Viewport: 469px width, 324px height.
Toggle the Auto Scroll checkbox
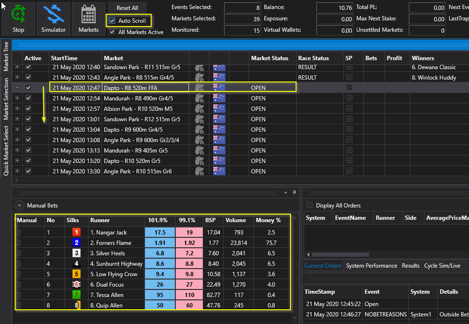112,21
